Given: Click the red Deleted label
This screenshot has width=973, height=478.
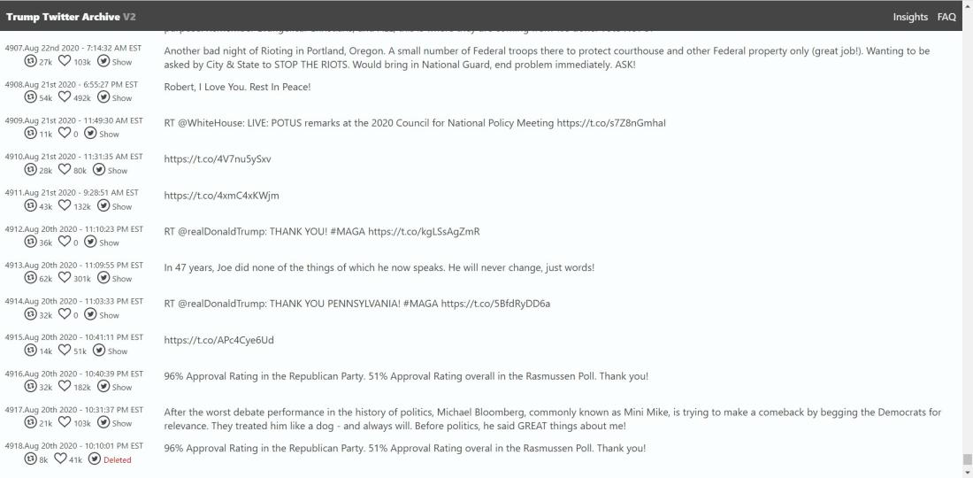Looking at the screenshot, I should click(118, 460).
